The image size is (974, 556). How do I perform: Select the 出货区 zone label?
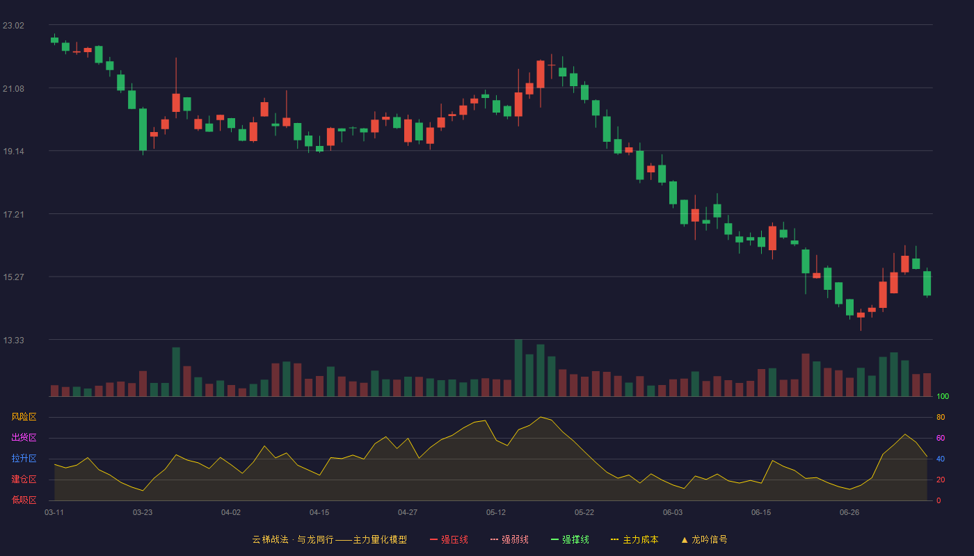click(24, 438)
